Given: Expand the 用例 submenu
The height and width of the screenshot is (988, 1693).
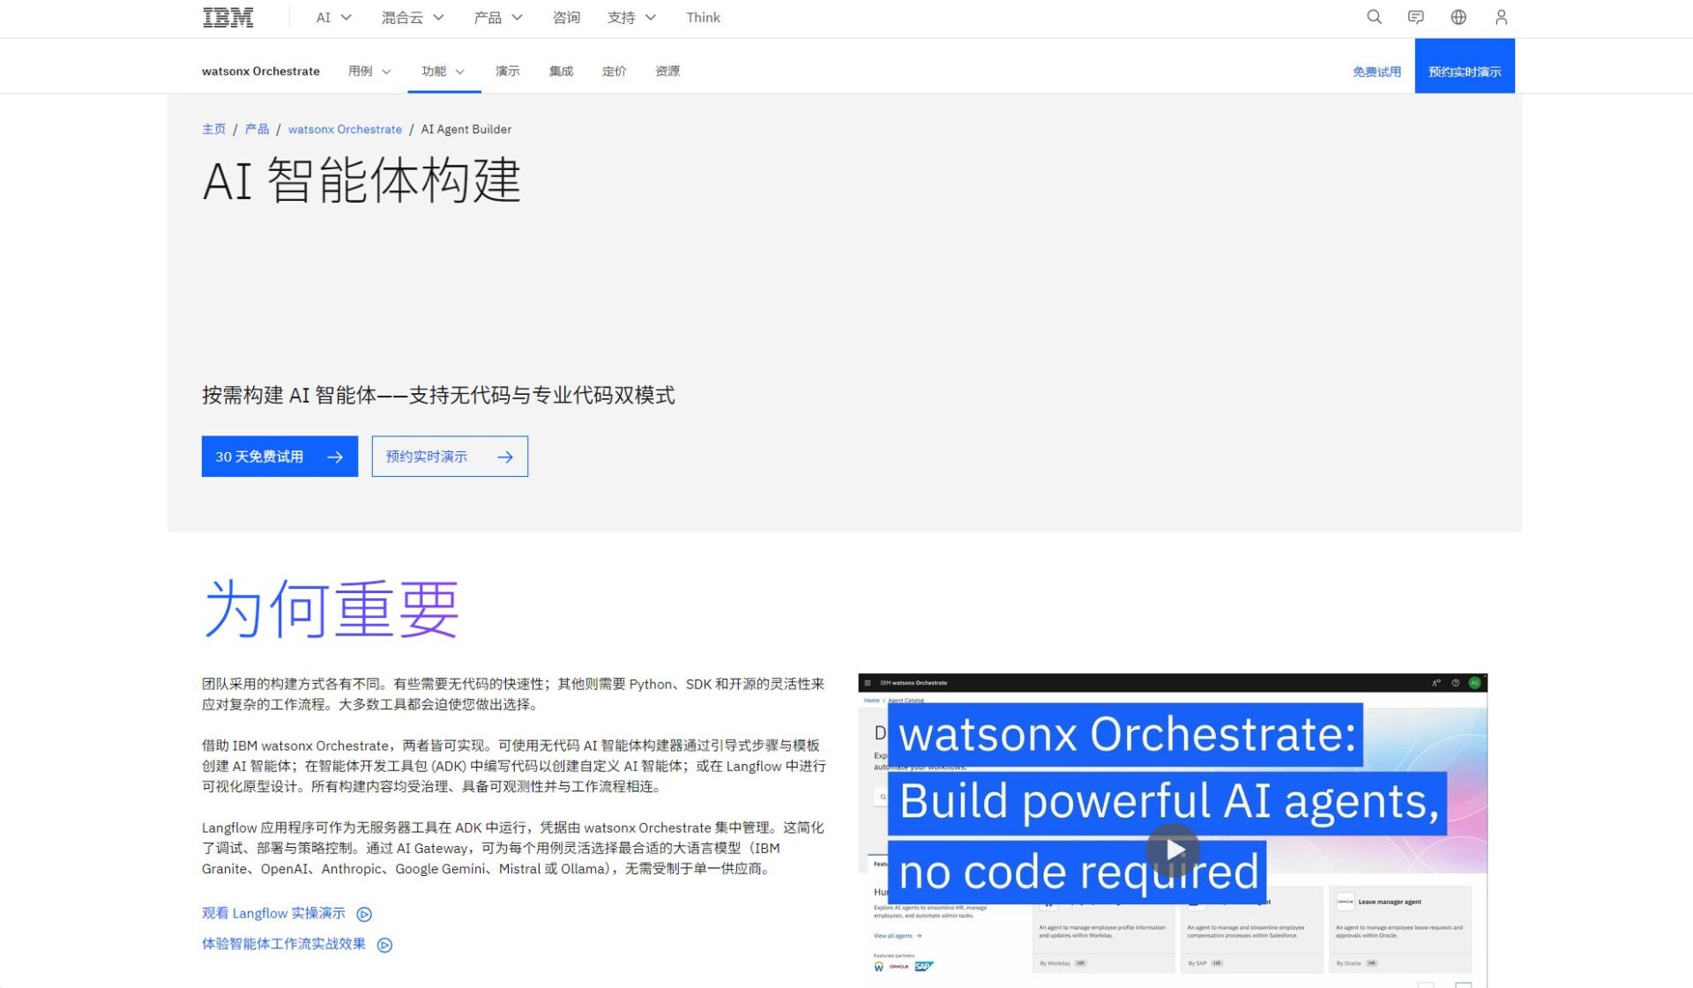Looking at the screenshot, I should click(x=369, y=71).
